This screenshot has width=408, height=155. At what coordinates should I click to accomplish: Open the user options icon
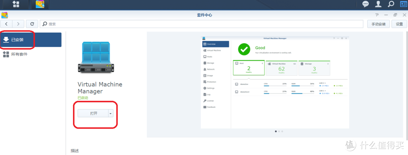pos(378,4)
